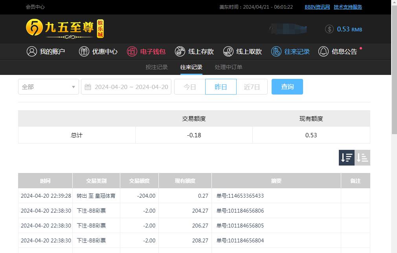Switch to 处理中订单 tab

pyautogui.click(x=228, y=67)
